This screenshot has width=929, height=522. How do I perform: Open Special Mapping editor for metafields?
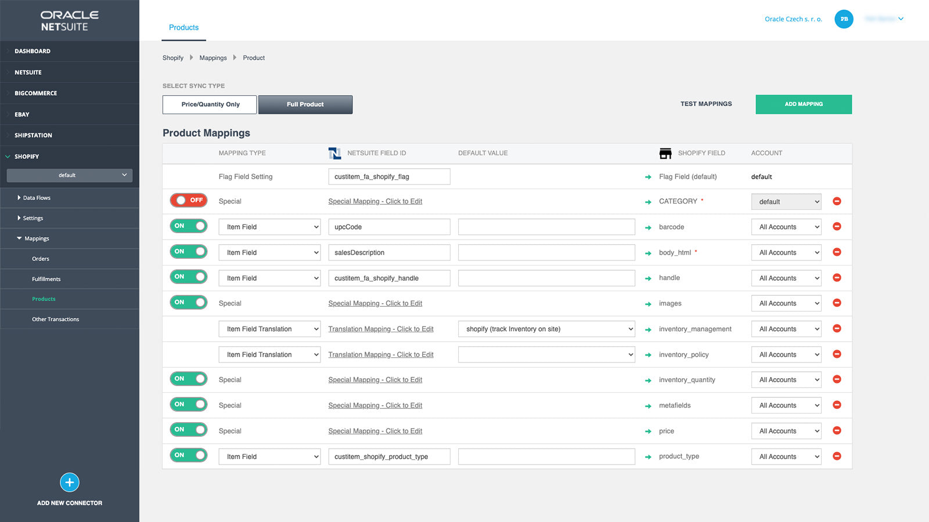pos(375,405)
